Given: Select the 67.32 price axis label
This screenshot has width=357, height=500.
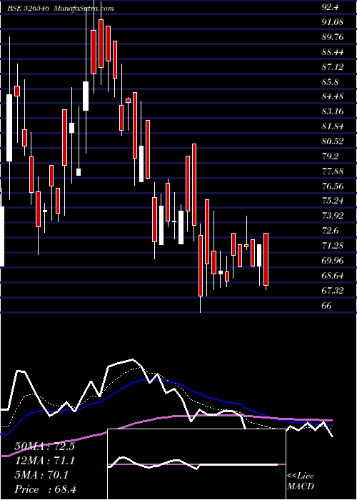Looking at the screenshot, I should point(333,291).
